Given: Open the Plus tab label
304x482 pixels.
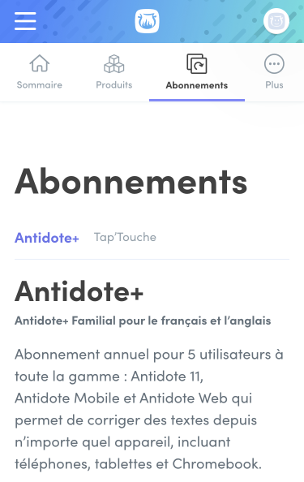Looking at the screenshot, I should [274, 85].
